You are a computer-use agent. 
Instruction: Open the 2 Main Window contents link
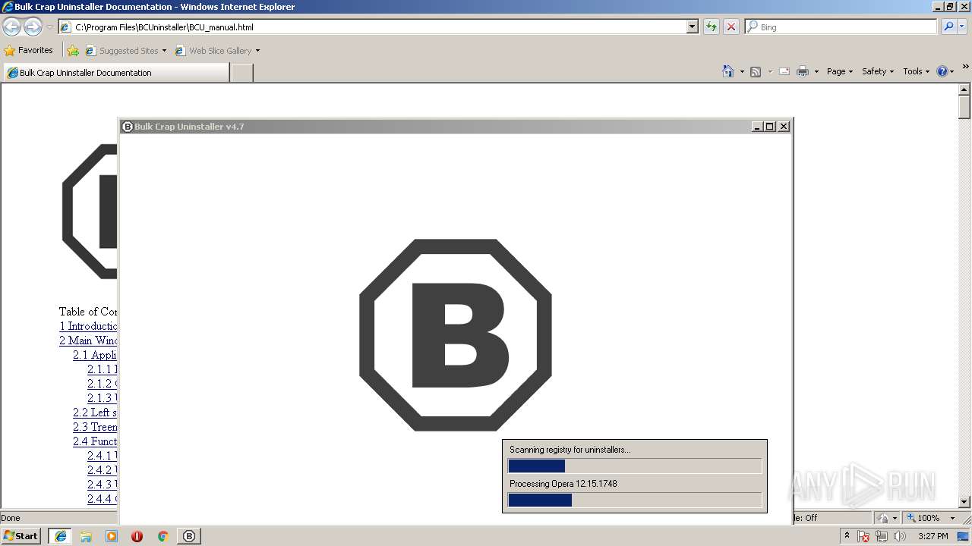tap(88, 340)
